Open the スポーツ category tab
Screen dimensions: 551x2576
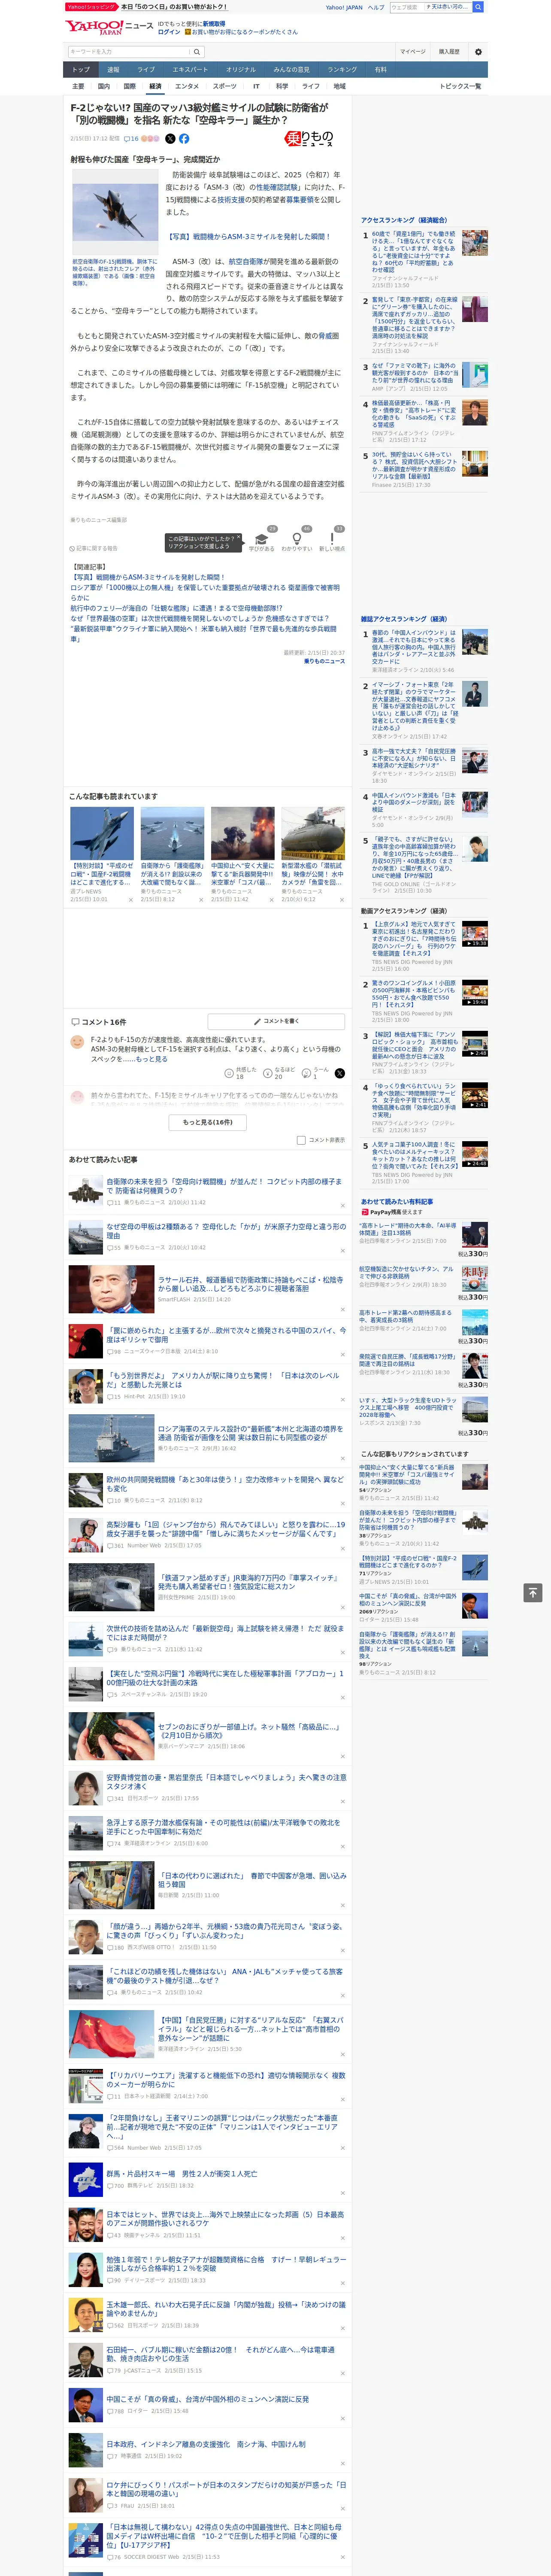coord(225,86)
